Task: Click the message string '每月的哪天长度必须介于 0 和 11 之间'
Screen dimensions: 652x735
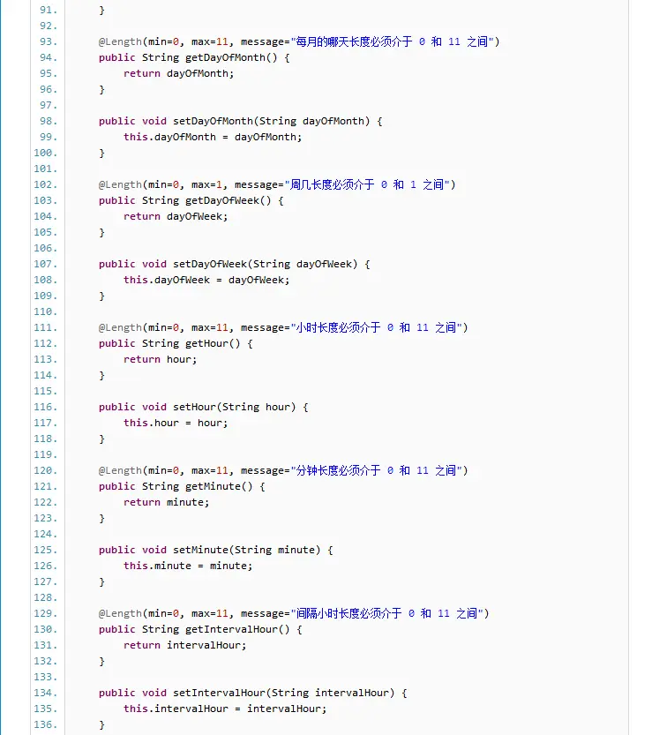Action: pyautogui.click(x=393, y=41)
